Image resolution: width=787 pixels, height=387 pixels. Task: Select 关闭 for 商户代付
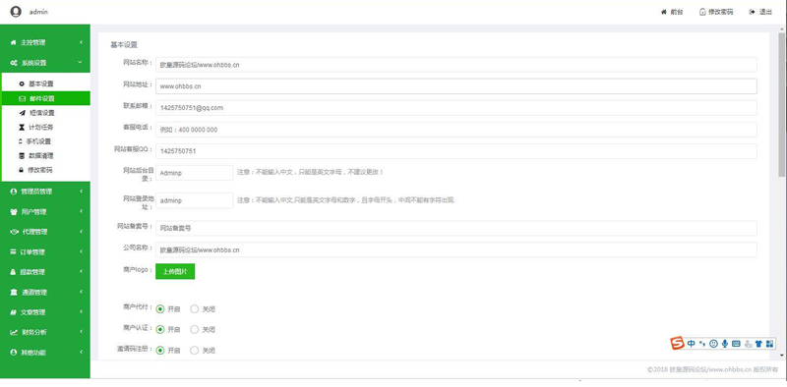(x=194, y=309)
